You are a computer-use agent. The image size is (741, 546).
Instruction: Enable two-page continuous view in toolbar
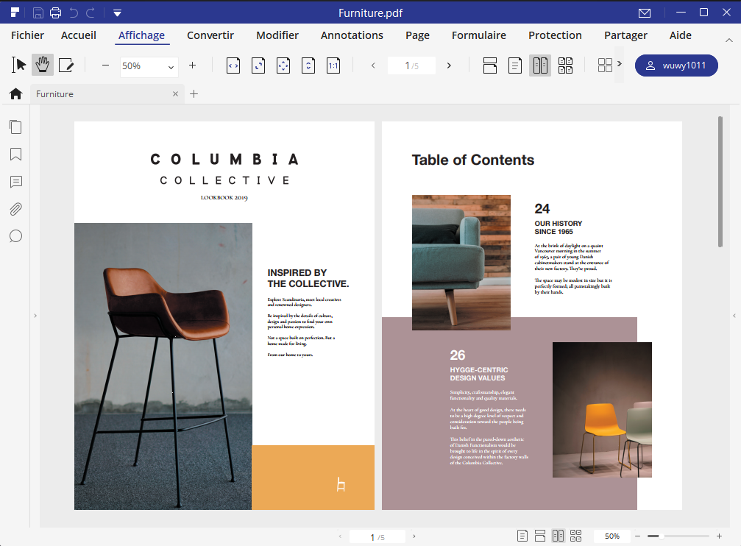[x=565, y=65]
